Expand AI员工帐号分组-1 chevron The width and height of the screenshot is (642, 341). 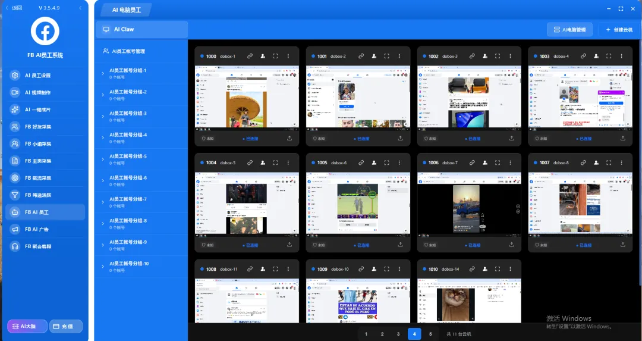(103, 73)
